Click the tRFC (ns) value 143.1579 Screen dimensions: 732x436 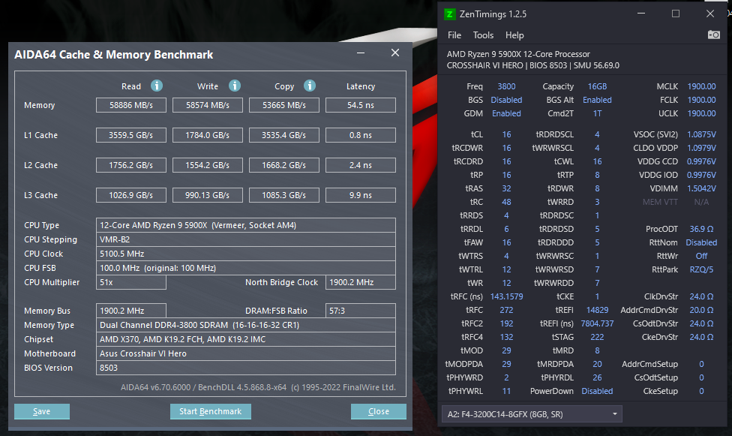point(506,296)
